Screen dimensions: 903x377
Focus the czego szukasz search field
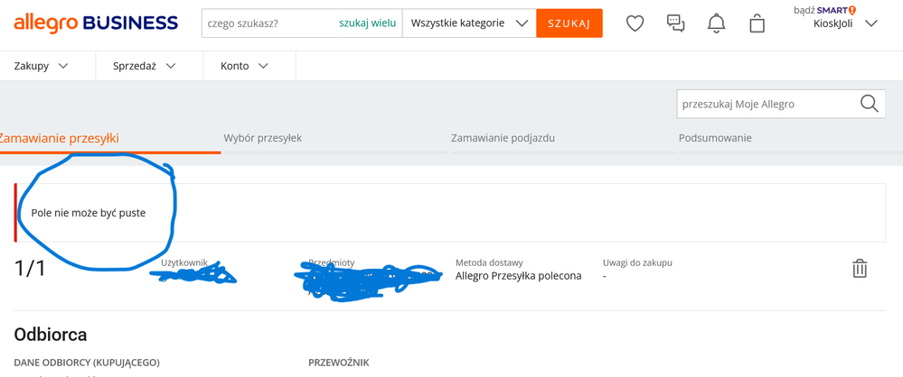tap(269, 23)
